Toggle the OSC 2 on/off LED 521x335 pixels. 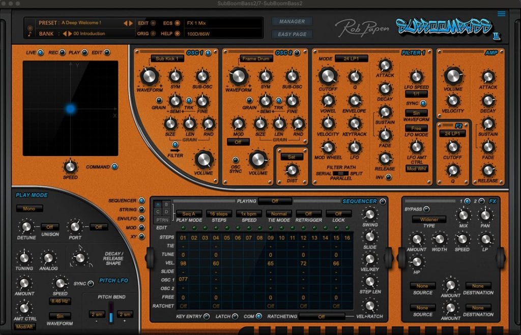click(x=297, y=53)
